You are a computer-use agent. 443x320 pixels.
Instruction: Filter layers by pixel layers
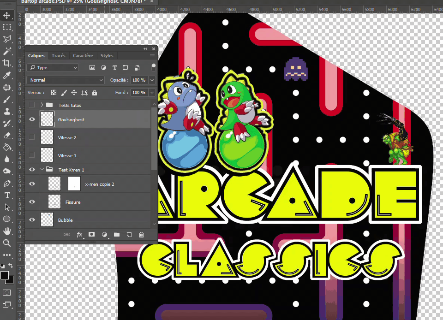point(92,67)
